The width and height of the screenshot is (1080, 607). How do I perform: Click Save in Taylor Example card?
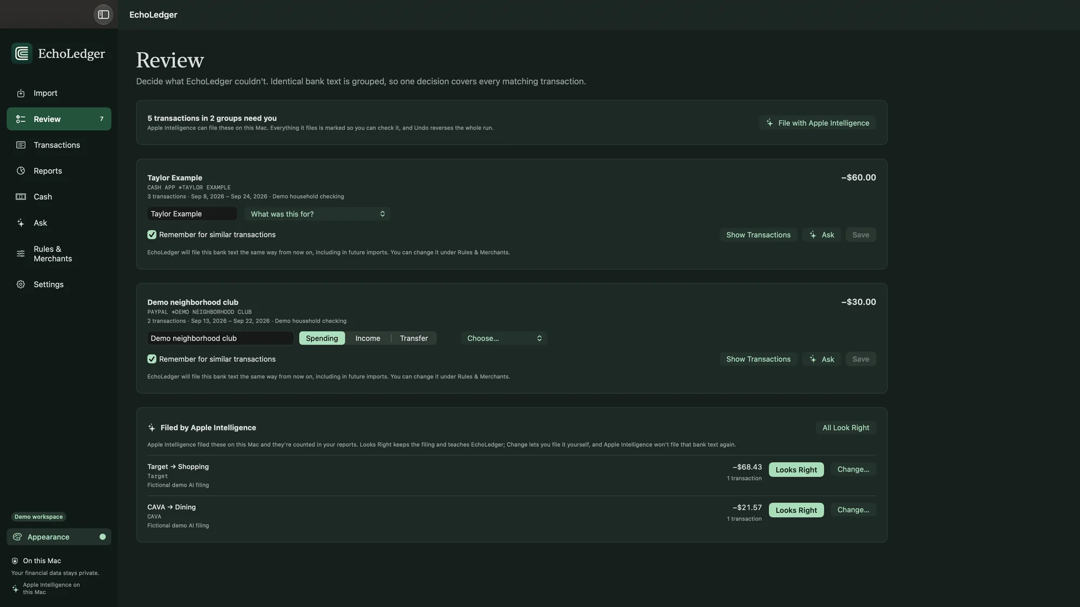click(x=861, y=235)
